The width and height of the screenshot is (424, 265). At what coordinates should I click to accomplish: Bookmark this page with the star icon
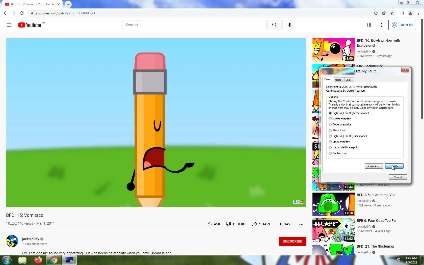[x=392, y=13]
